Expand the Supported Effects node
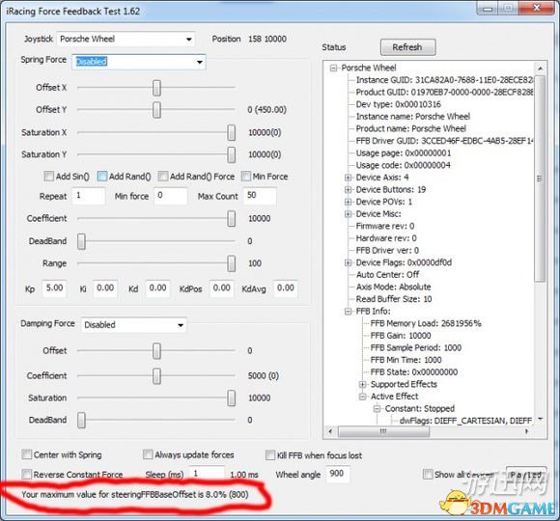Screen dimensions: 560x521 (x=362, y=384)
